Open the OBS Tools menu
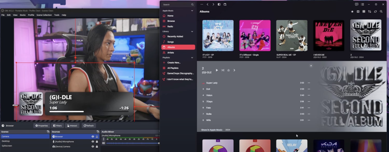 pos(57,15)
